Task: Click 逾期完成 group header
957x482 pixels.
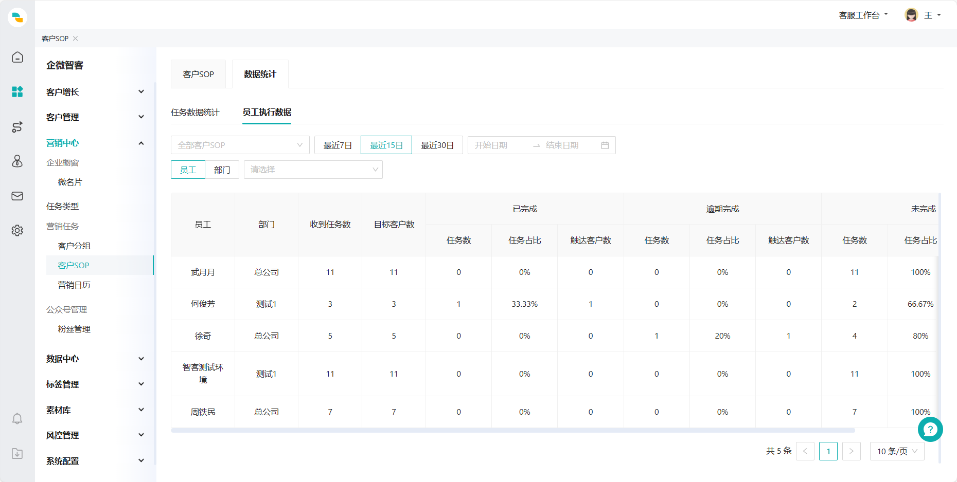Action: (x=722, y=209)
